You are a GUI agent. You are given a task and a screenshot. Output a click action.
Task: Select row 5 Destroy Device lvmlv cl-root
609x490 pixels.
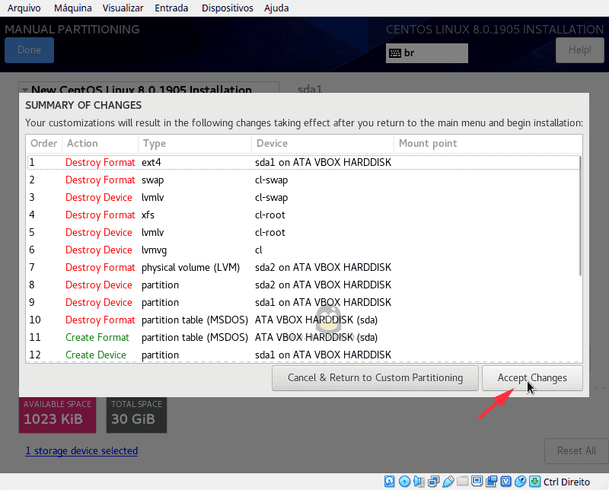(303, 233)
